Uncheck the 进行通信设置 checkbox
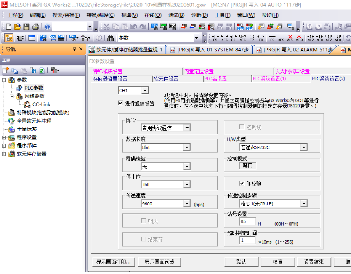 121,103
